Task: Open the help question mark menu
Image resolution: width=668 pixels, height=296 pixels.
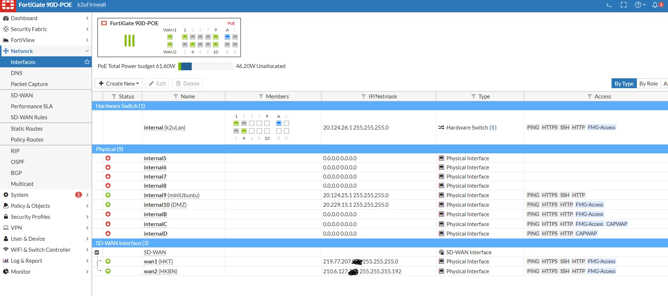Action: tap(640, 5)
